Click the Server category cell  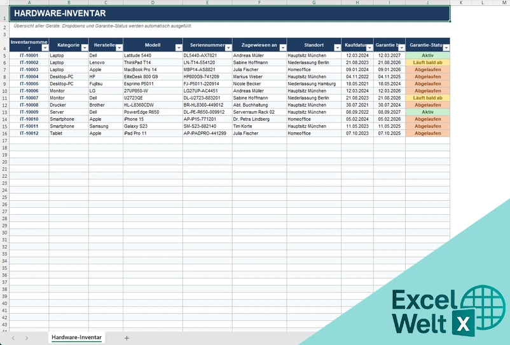point(69,112)
